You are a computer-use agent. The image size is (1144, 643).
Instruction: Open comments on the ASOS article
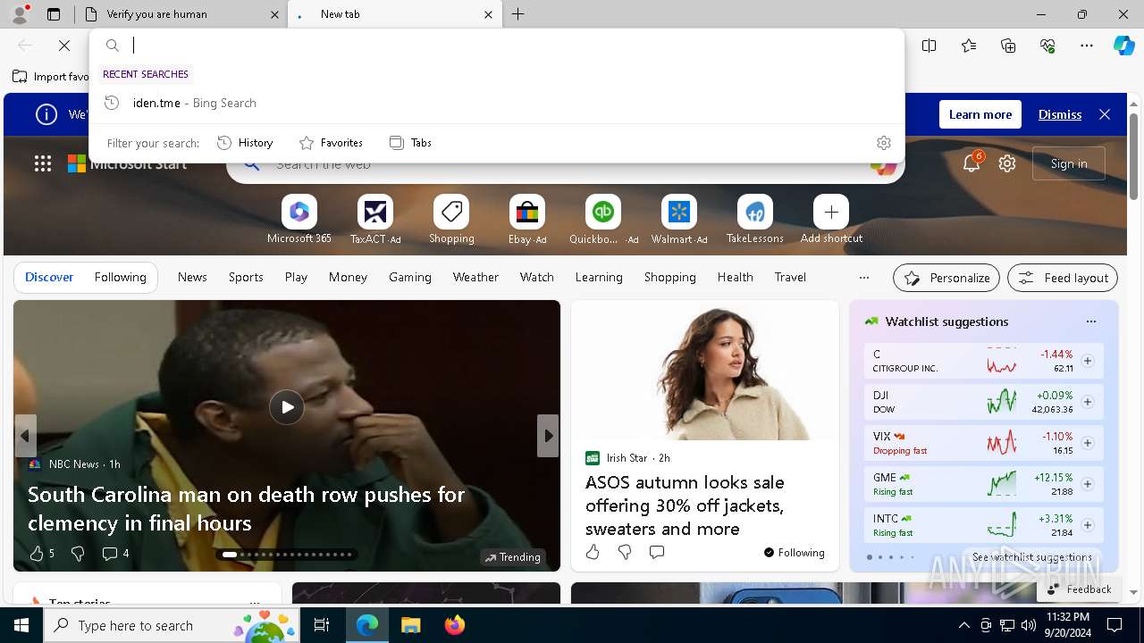pyautogui.click(x=657, y=552)
